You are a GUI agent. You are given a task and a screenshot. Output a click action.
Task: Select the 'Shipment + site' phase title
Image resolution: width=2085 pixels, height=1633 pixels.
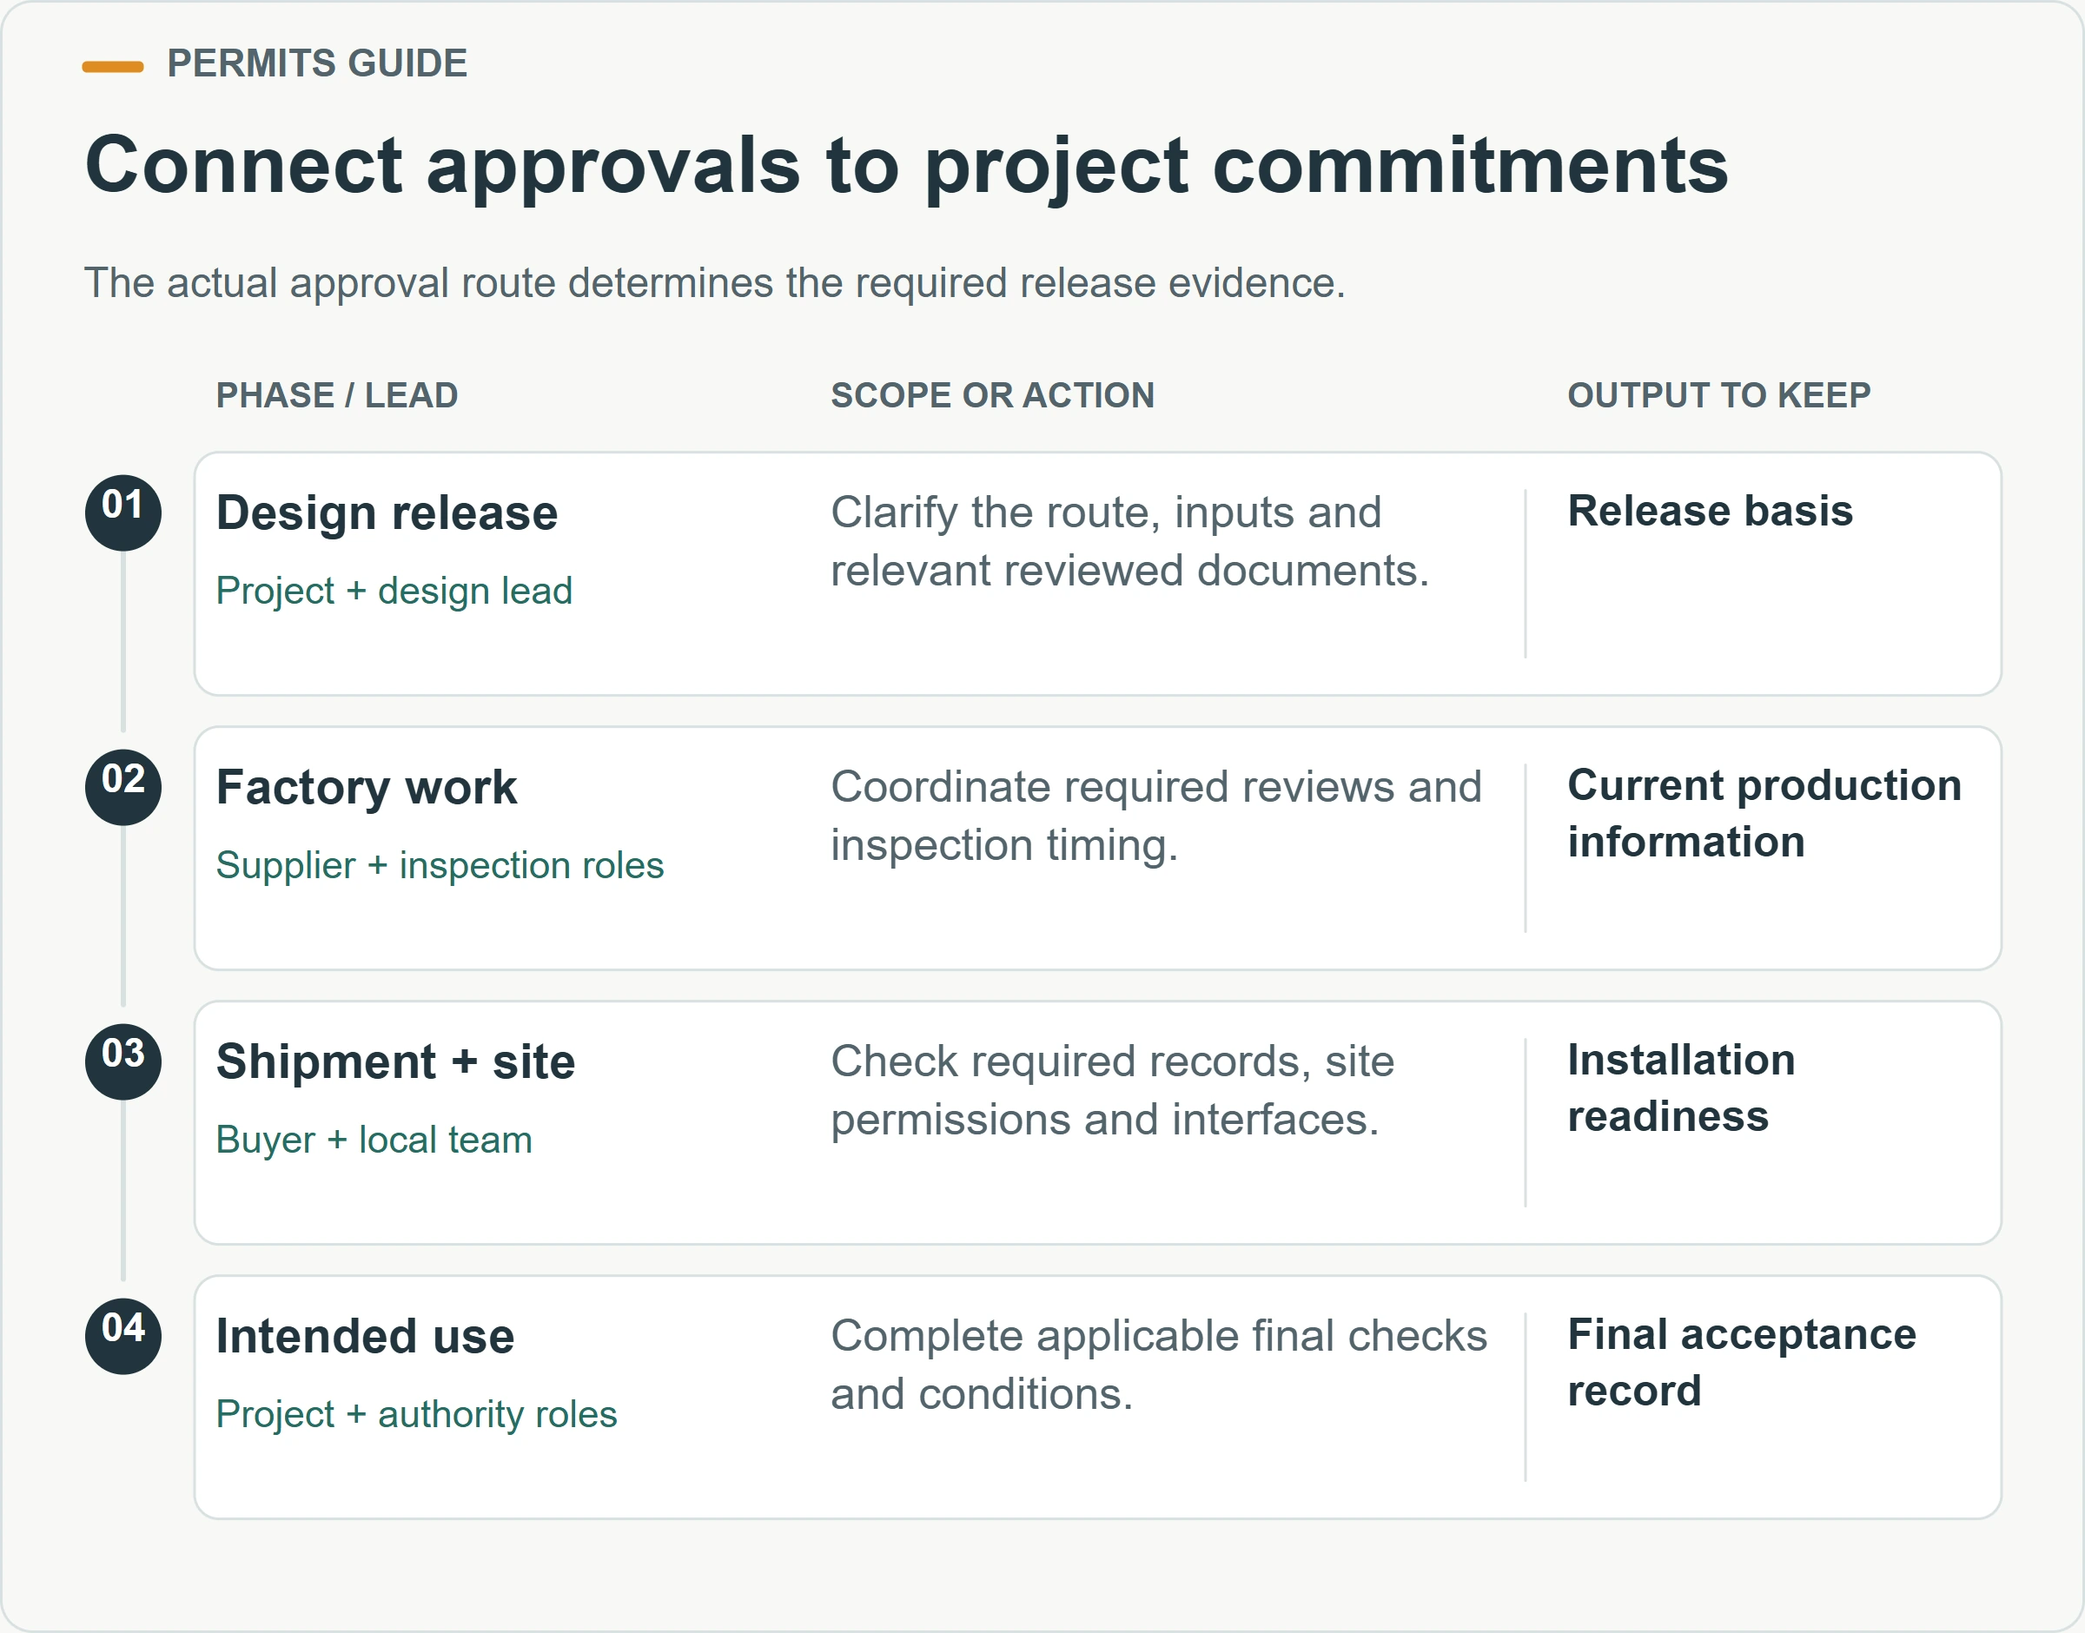(x=396, y=1062)
